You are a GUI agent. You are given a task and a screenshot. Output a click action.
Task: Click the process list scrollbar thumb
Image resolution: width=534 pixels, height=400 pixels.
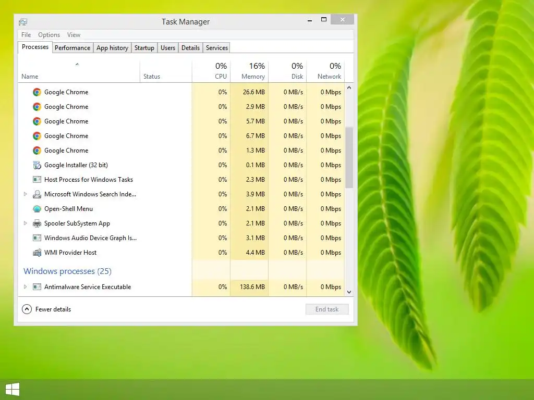[349, 157]
